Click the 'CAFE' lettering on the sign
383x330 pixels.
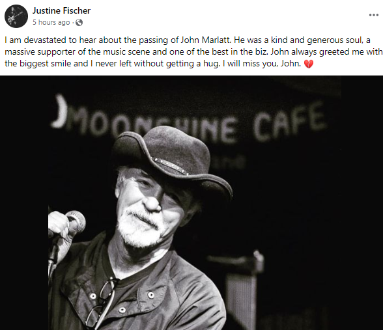(x=289, y=122)
